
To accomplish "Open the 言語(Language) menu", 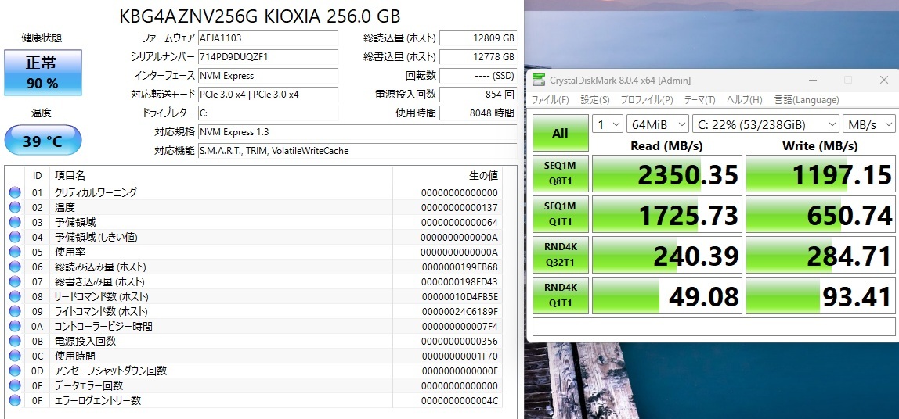I will tap(807, 99).
